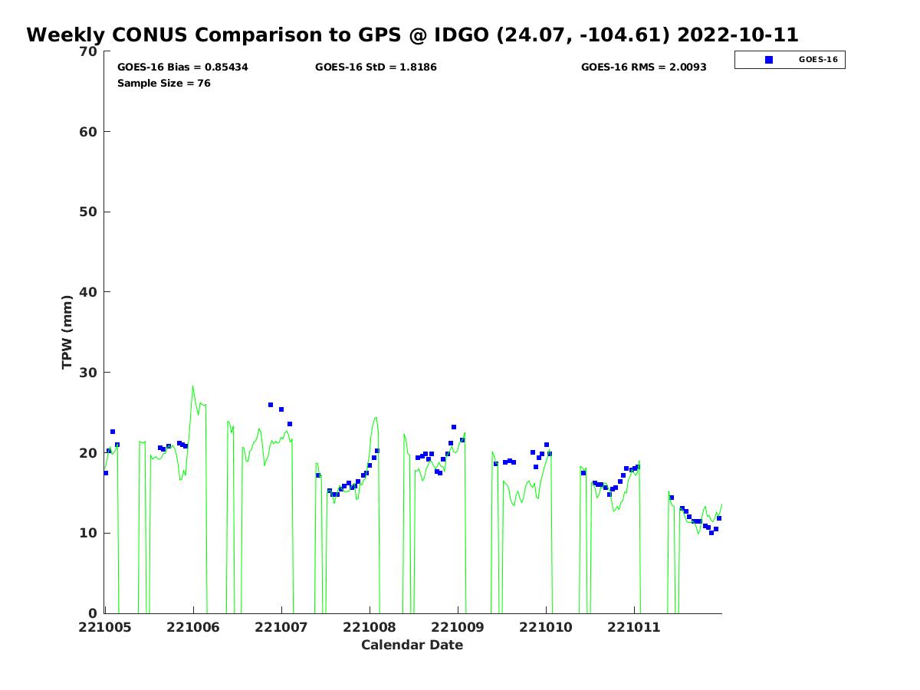Image resolution: width=920 pixels, height=690 pixels.
Task: Click the x-axis date label 221011
Action: (x=634, y=627)
